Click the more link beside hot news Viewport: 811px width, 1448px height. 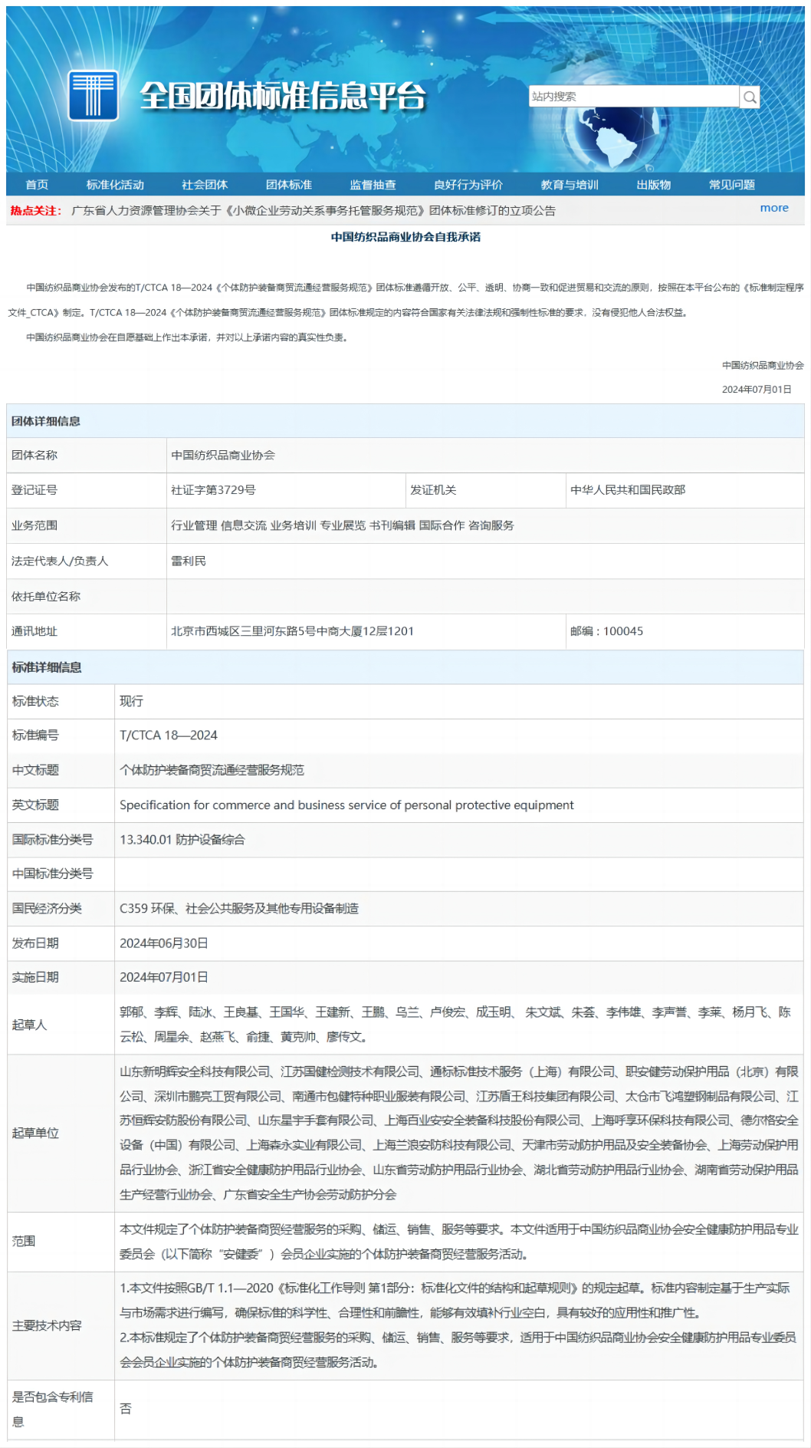pos(774,208)
